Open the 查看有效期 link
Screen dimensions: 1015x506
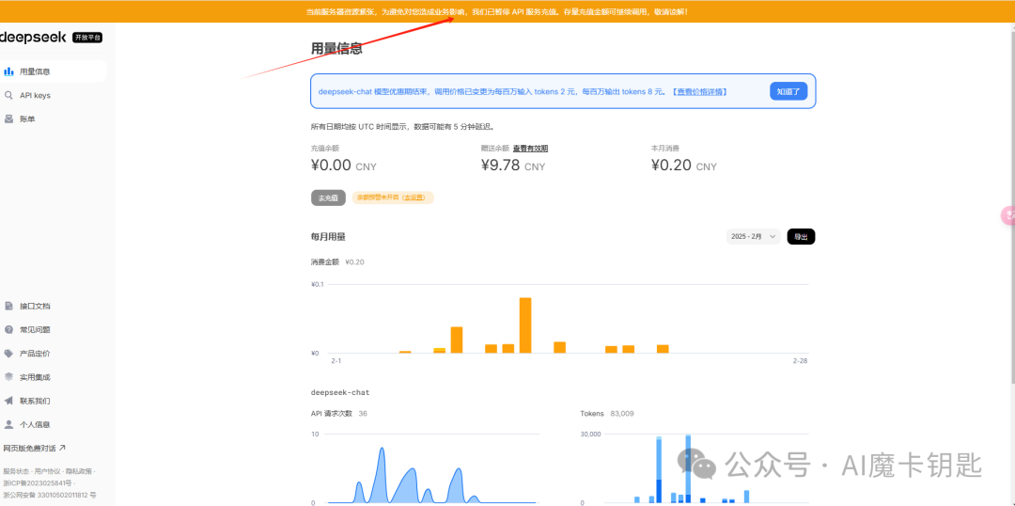pos(530,149)
